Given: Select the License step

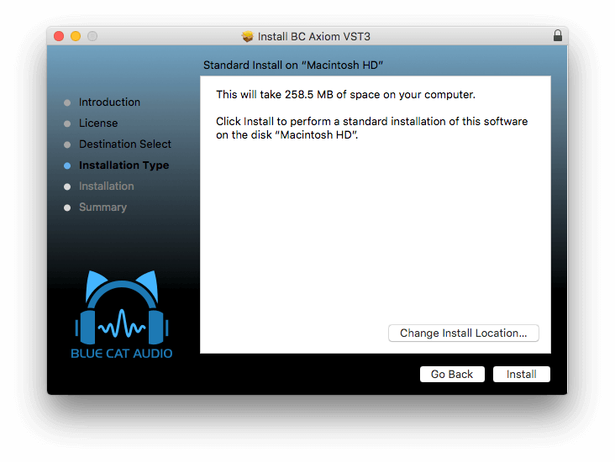Looking at the screenshot, I should pos(98,123).
